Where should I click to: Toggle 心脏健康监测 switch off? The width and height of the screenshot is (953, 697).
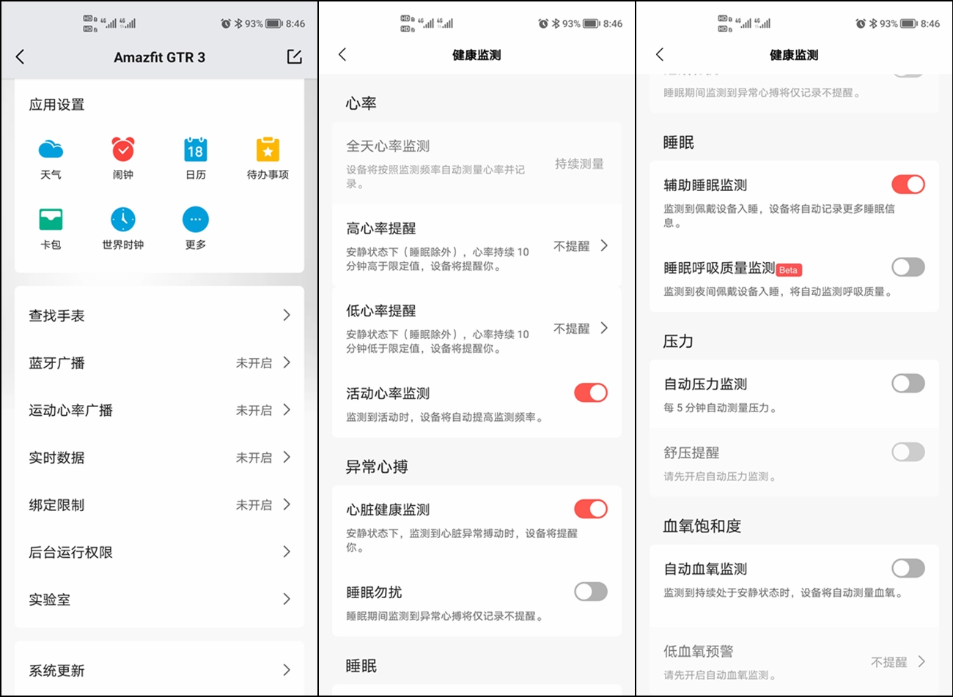click(591, 509)
